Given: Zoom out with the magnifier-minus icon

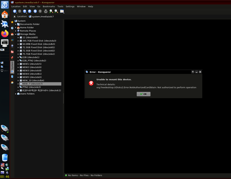Looking at the screenshot, I should click(x=56, y=11).
